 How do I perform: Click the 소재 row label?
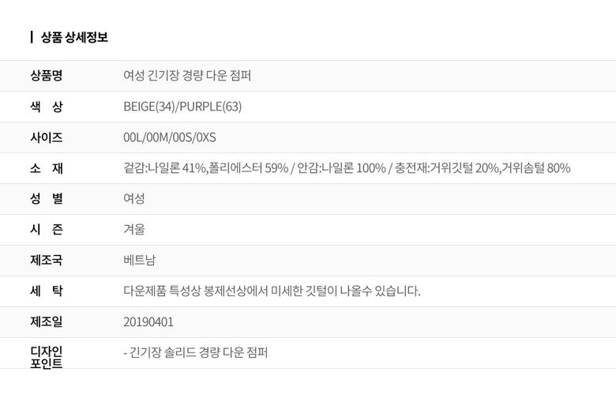46,168
